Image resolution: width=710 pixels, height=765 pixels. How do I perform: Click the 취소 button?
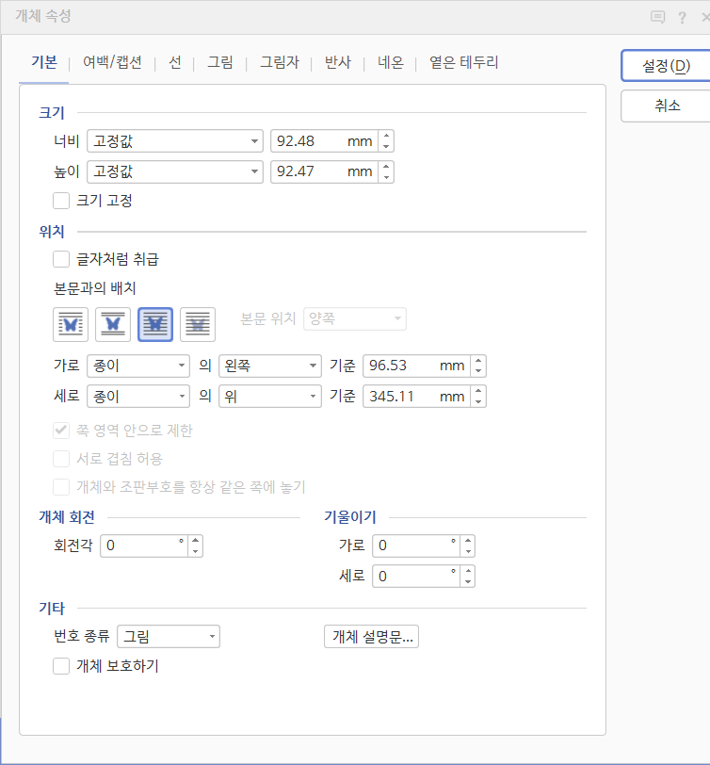(x=666, y=106)
